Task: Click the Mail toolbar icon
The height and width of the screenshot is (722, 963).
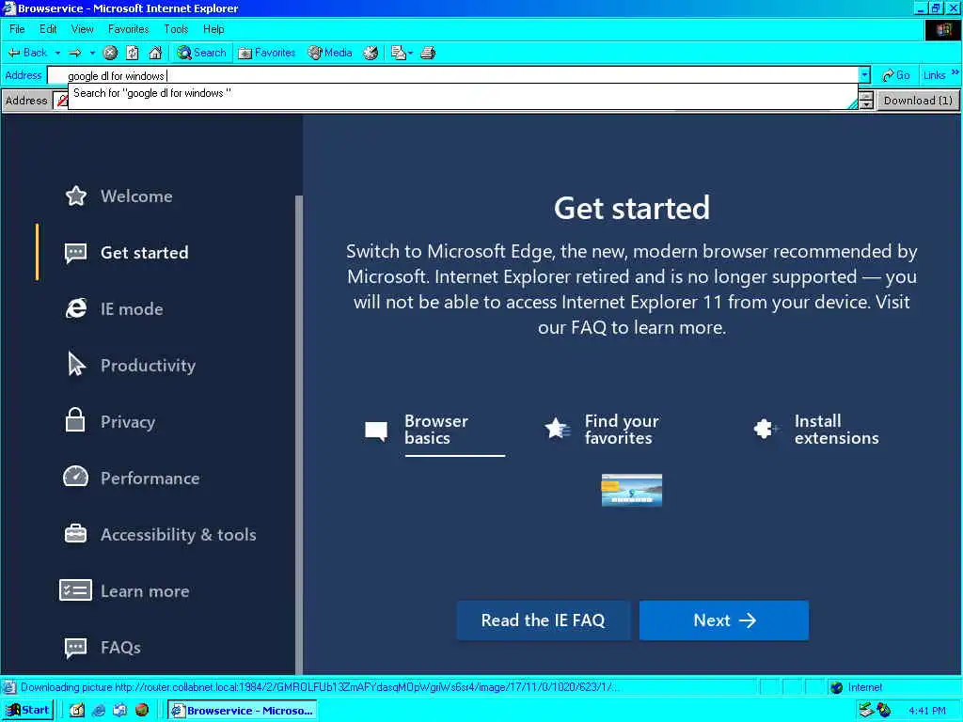Action: [x=398, y=53]
